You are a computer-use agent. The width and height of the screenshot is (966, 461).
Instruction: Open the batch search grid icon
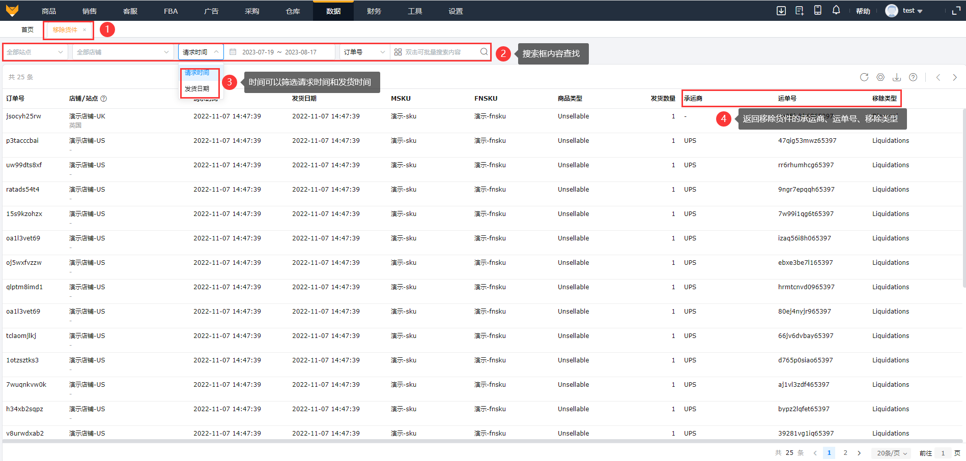398,52
